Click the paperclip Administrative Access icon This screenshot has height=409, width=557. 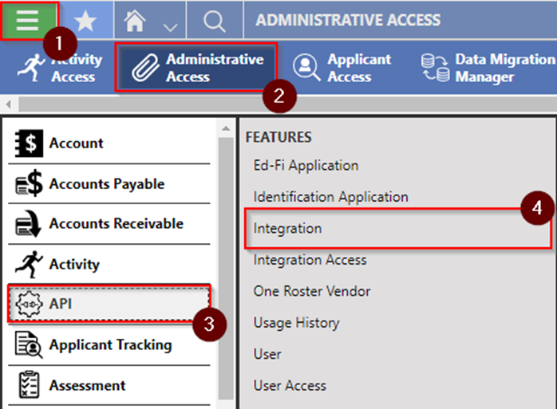coord(144,68)
